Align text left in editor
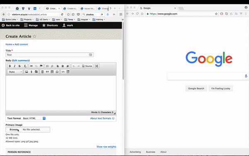 pyautogui.click(x=58, y=66)
